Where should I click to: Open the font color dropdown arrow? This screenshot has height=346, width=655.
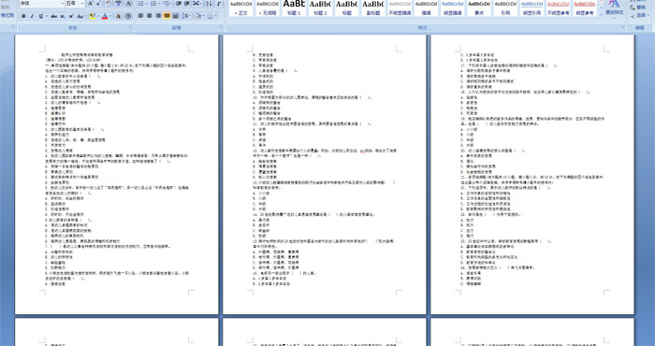click(110, 16)
